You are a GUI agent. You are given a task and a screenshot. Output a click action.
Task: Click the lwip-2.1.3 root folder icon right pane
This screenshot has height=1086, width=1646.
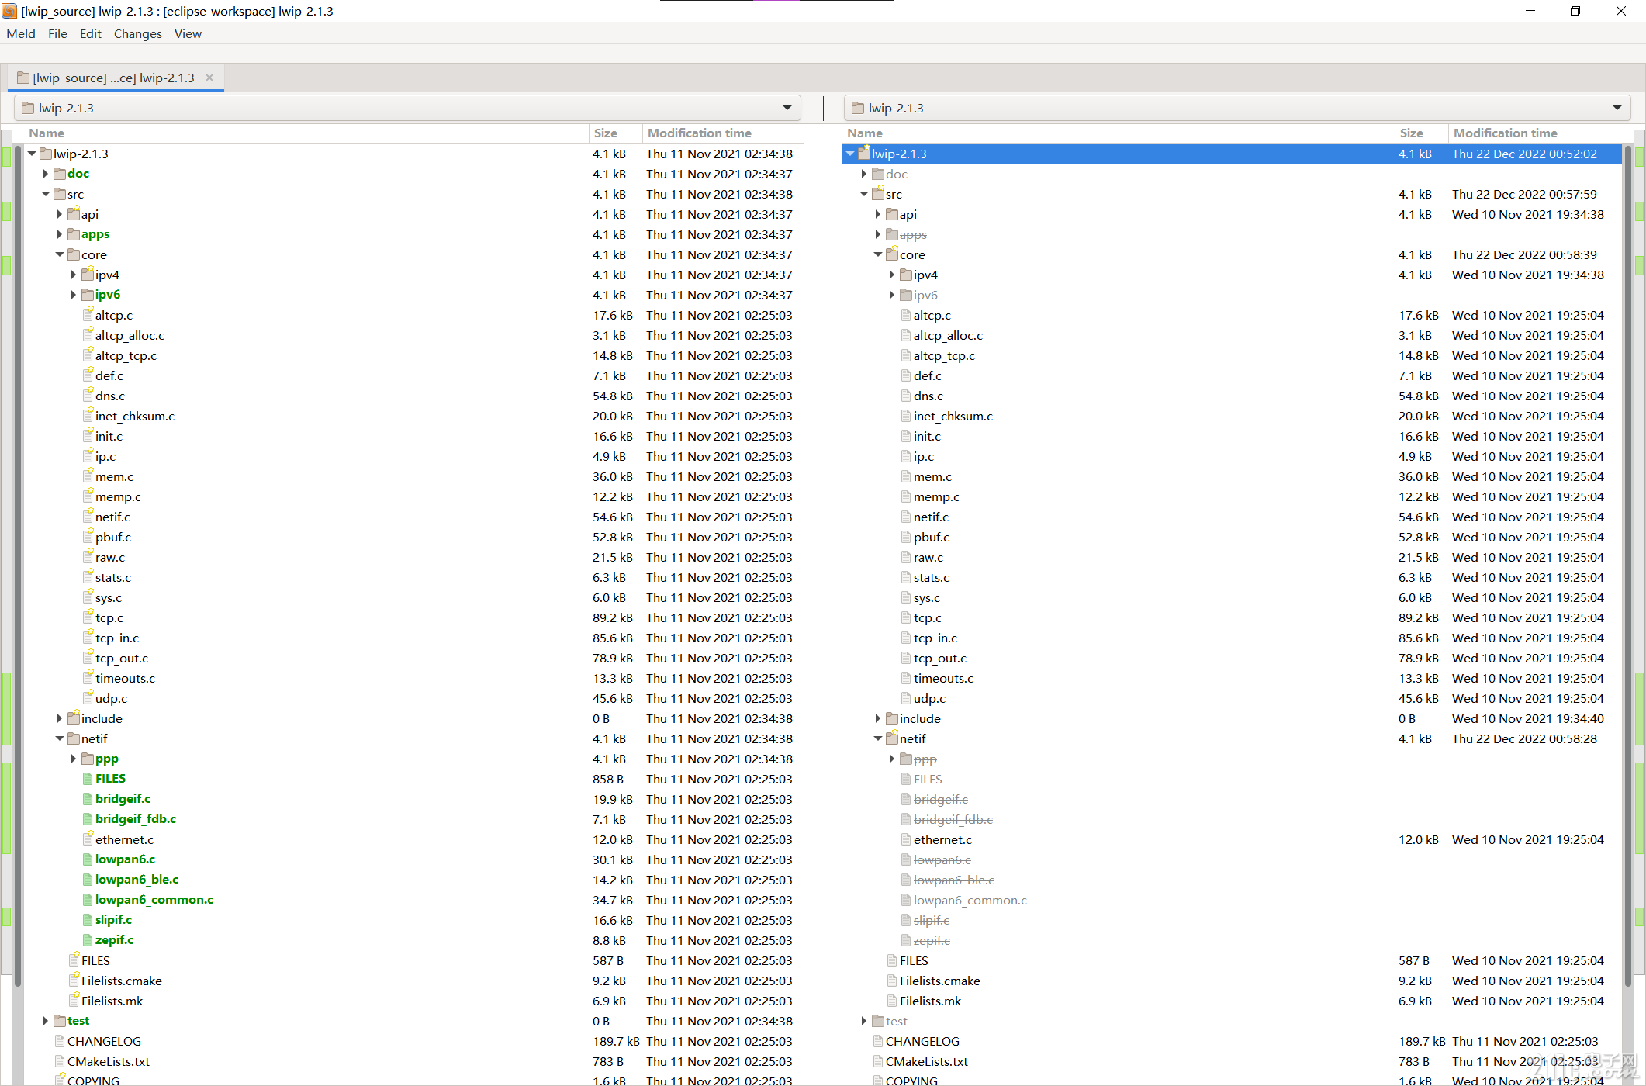[864, 154]
